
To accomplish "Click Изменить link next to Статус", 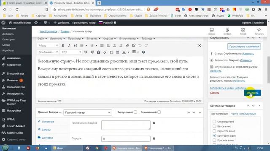I will click(x=248, y=54).
